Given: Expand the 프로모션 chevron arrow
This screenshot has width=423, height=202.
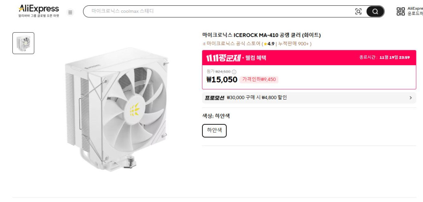Looking at the screenshot, I should click(411, 98).
